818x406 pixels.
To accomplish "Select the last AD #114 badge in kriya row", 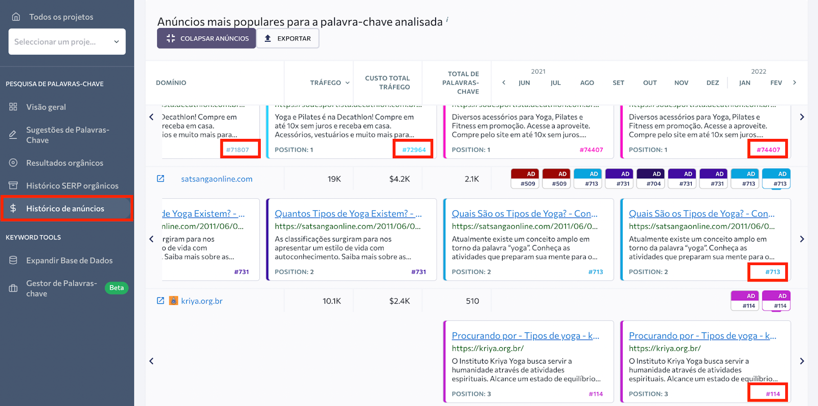I will coord(777,301).
